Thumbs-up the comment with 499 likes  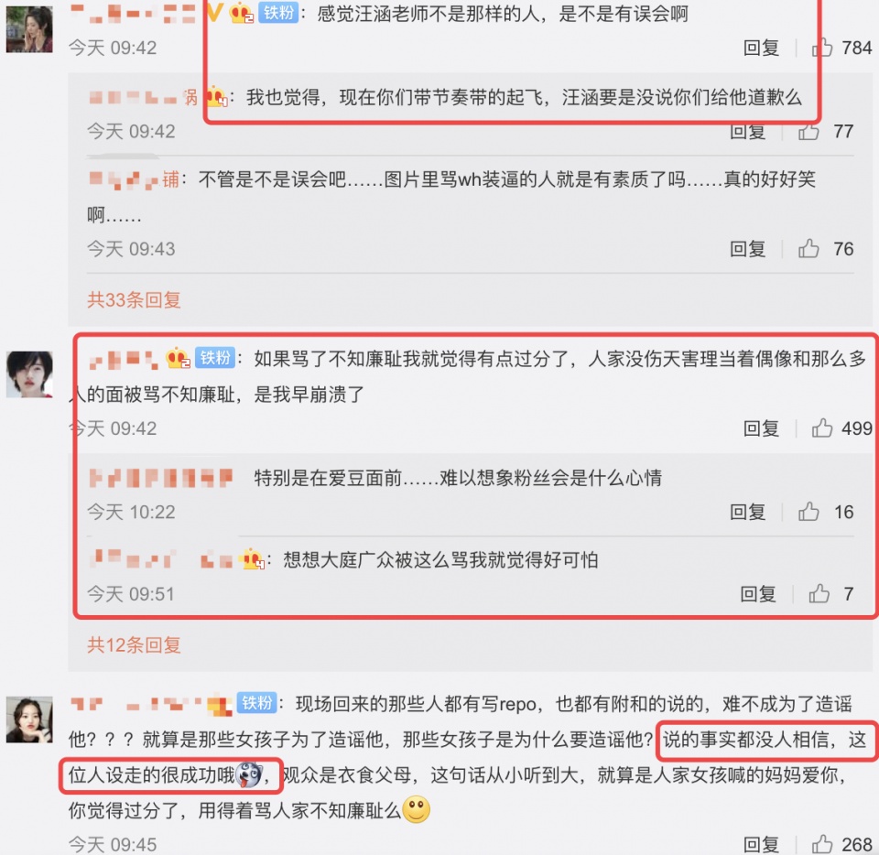coord(822,428)
